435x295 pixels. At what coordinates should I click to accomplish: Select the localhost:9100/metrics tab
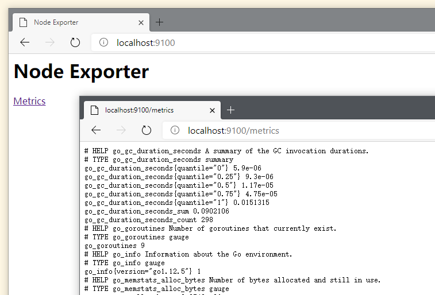152,110
